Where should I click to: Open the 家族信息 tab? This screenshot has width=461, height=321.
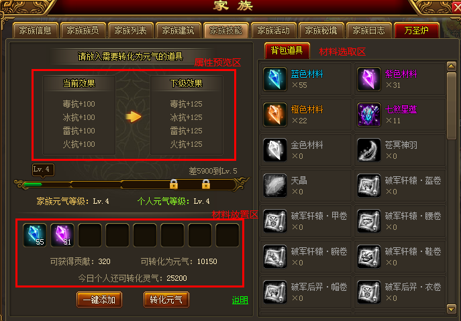click(36, 30)
